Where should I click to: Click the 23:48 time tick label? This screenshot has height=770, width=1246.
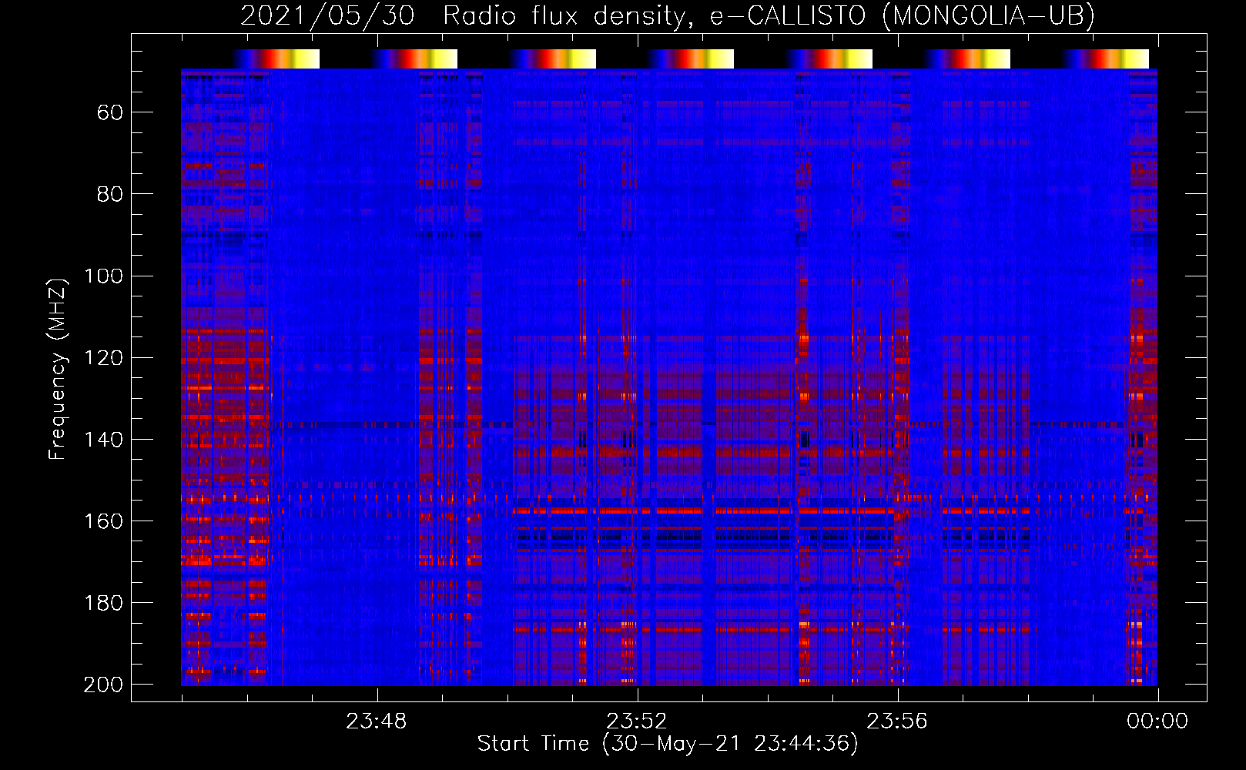[x=376, y=721]
